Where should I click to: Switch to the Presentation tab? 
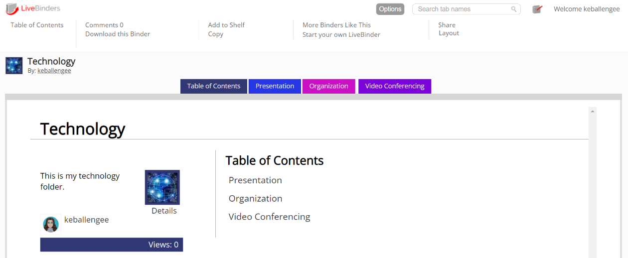[x=275, y=86]
